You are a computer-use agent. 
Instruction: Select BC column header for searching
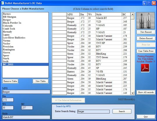point(126,14)
